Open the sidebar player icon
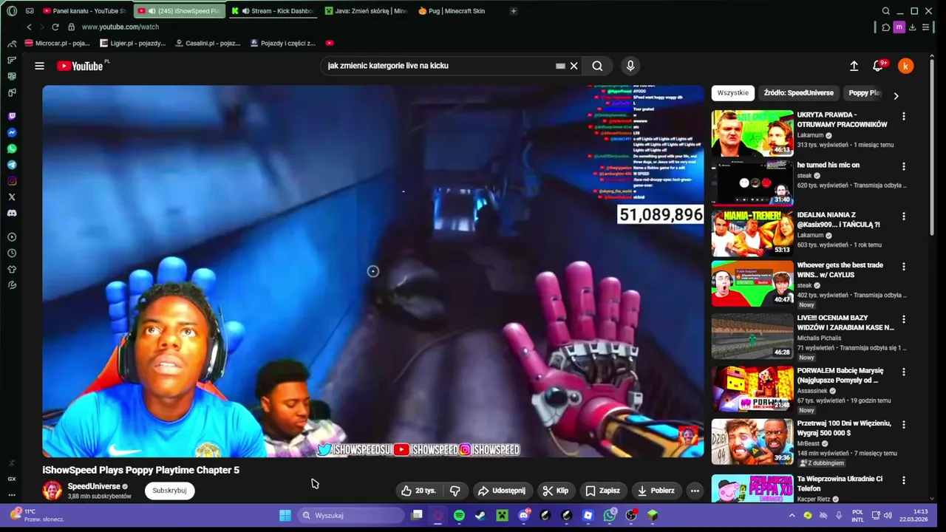 [12, 237]
